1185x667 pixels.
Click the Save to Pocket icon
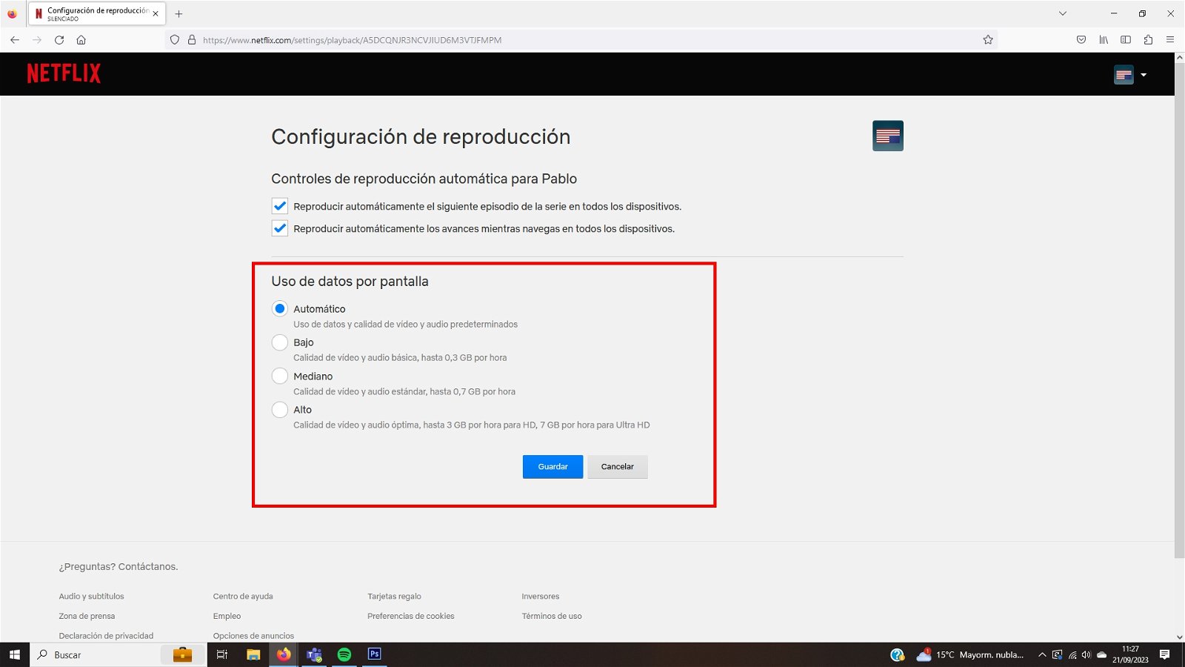pyautogui.click(x=1081, y=40)
